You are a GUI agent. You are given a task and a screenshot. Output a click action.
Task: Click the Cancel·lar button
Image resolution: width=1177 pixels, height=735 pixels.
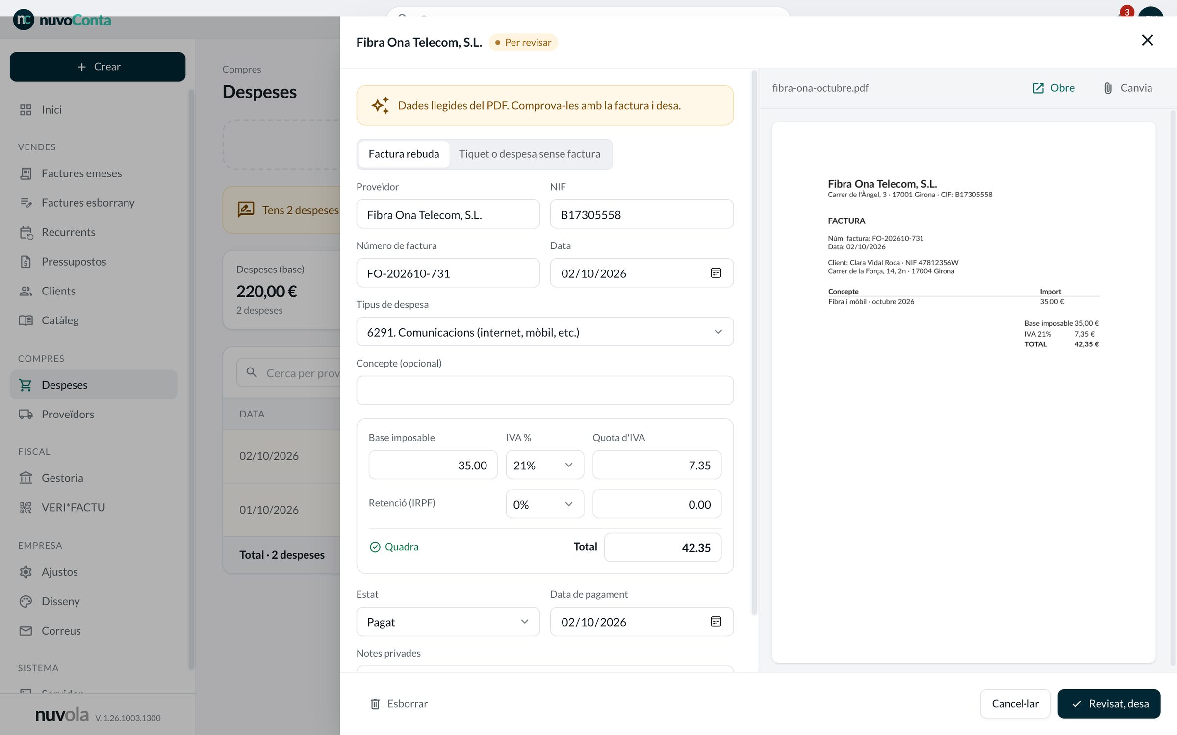tap(1015, 704)
